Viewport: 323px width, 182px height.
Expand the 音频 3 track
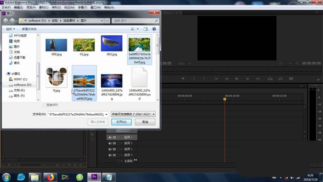121,149
